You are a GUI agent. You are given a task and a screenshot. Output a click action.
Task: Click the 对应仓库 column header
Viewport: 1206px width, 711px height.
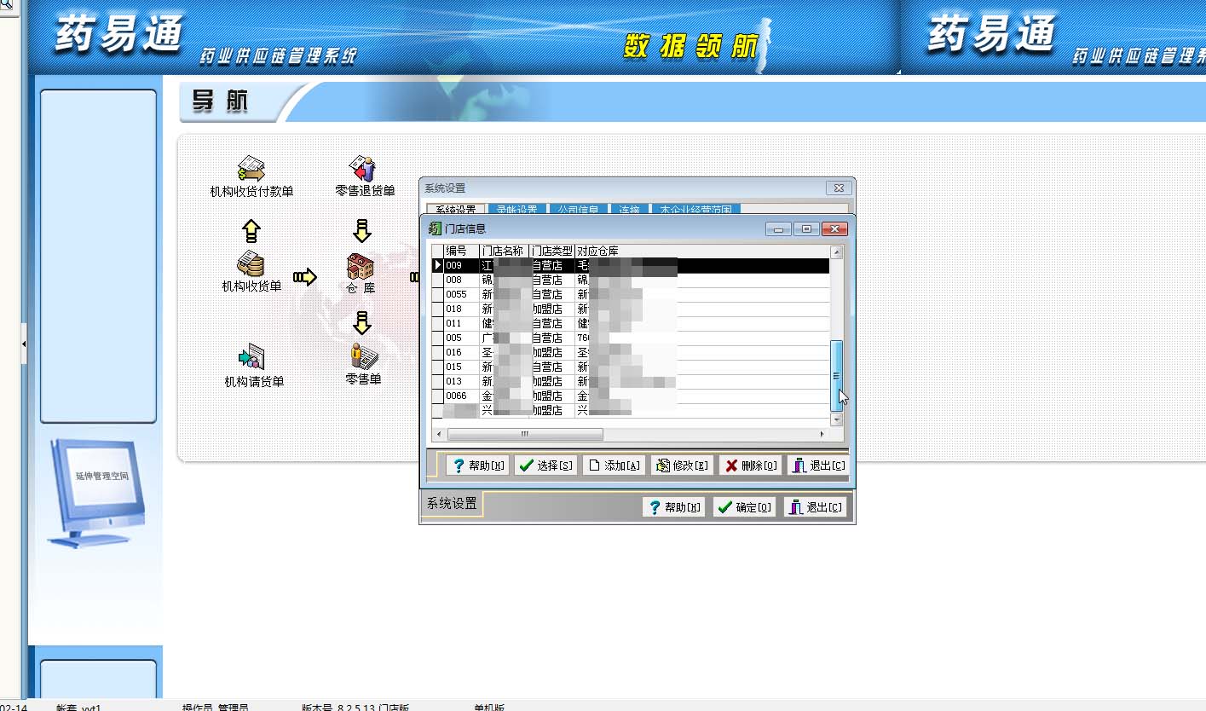click(x=702, y=251)
